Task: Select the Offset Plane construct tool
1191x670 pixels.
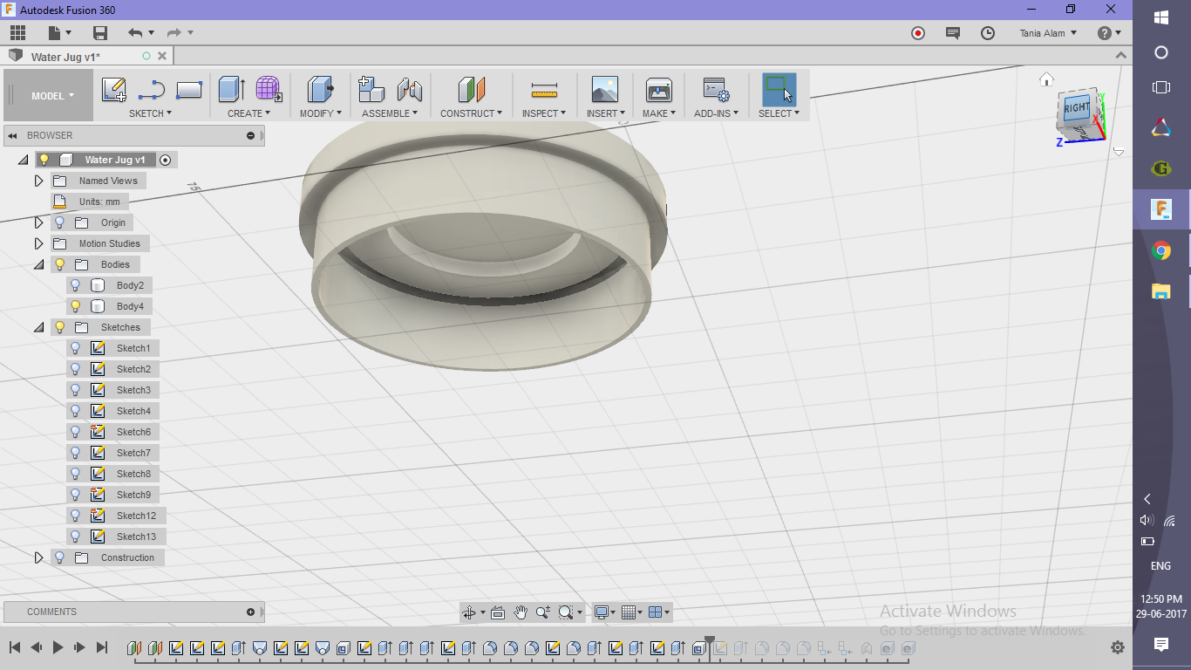Action: click(471, 89)
